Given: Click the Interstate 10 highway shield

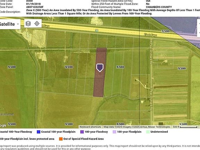Looking at the screenshot, I should 97,31.
